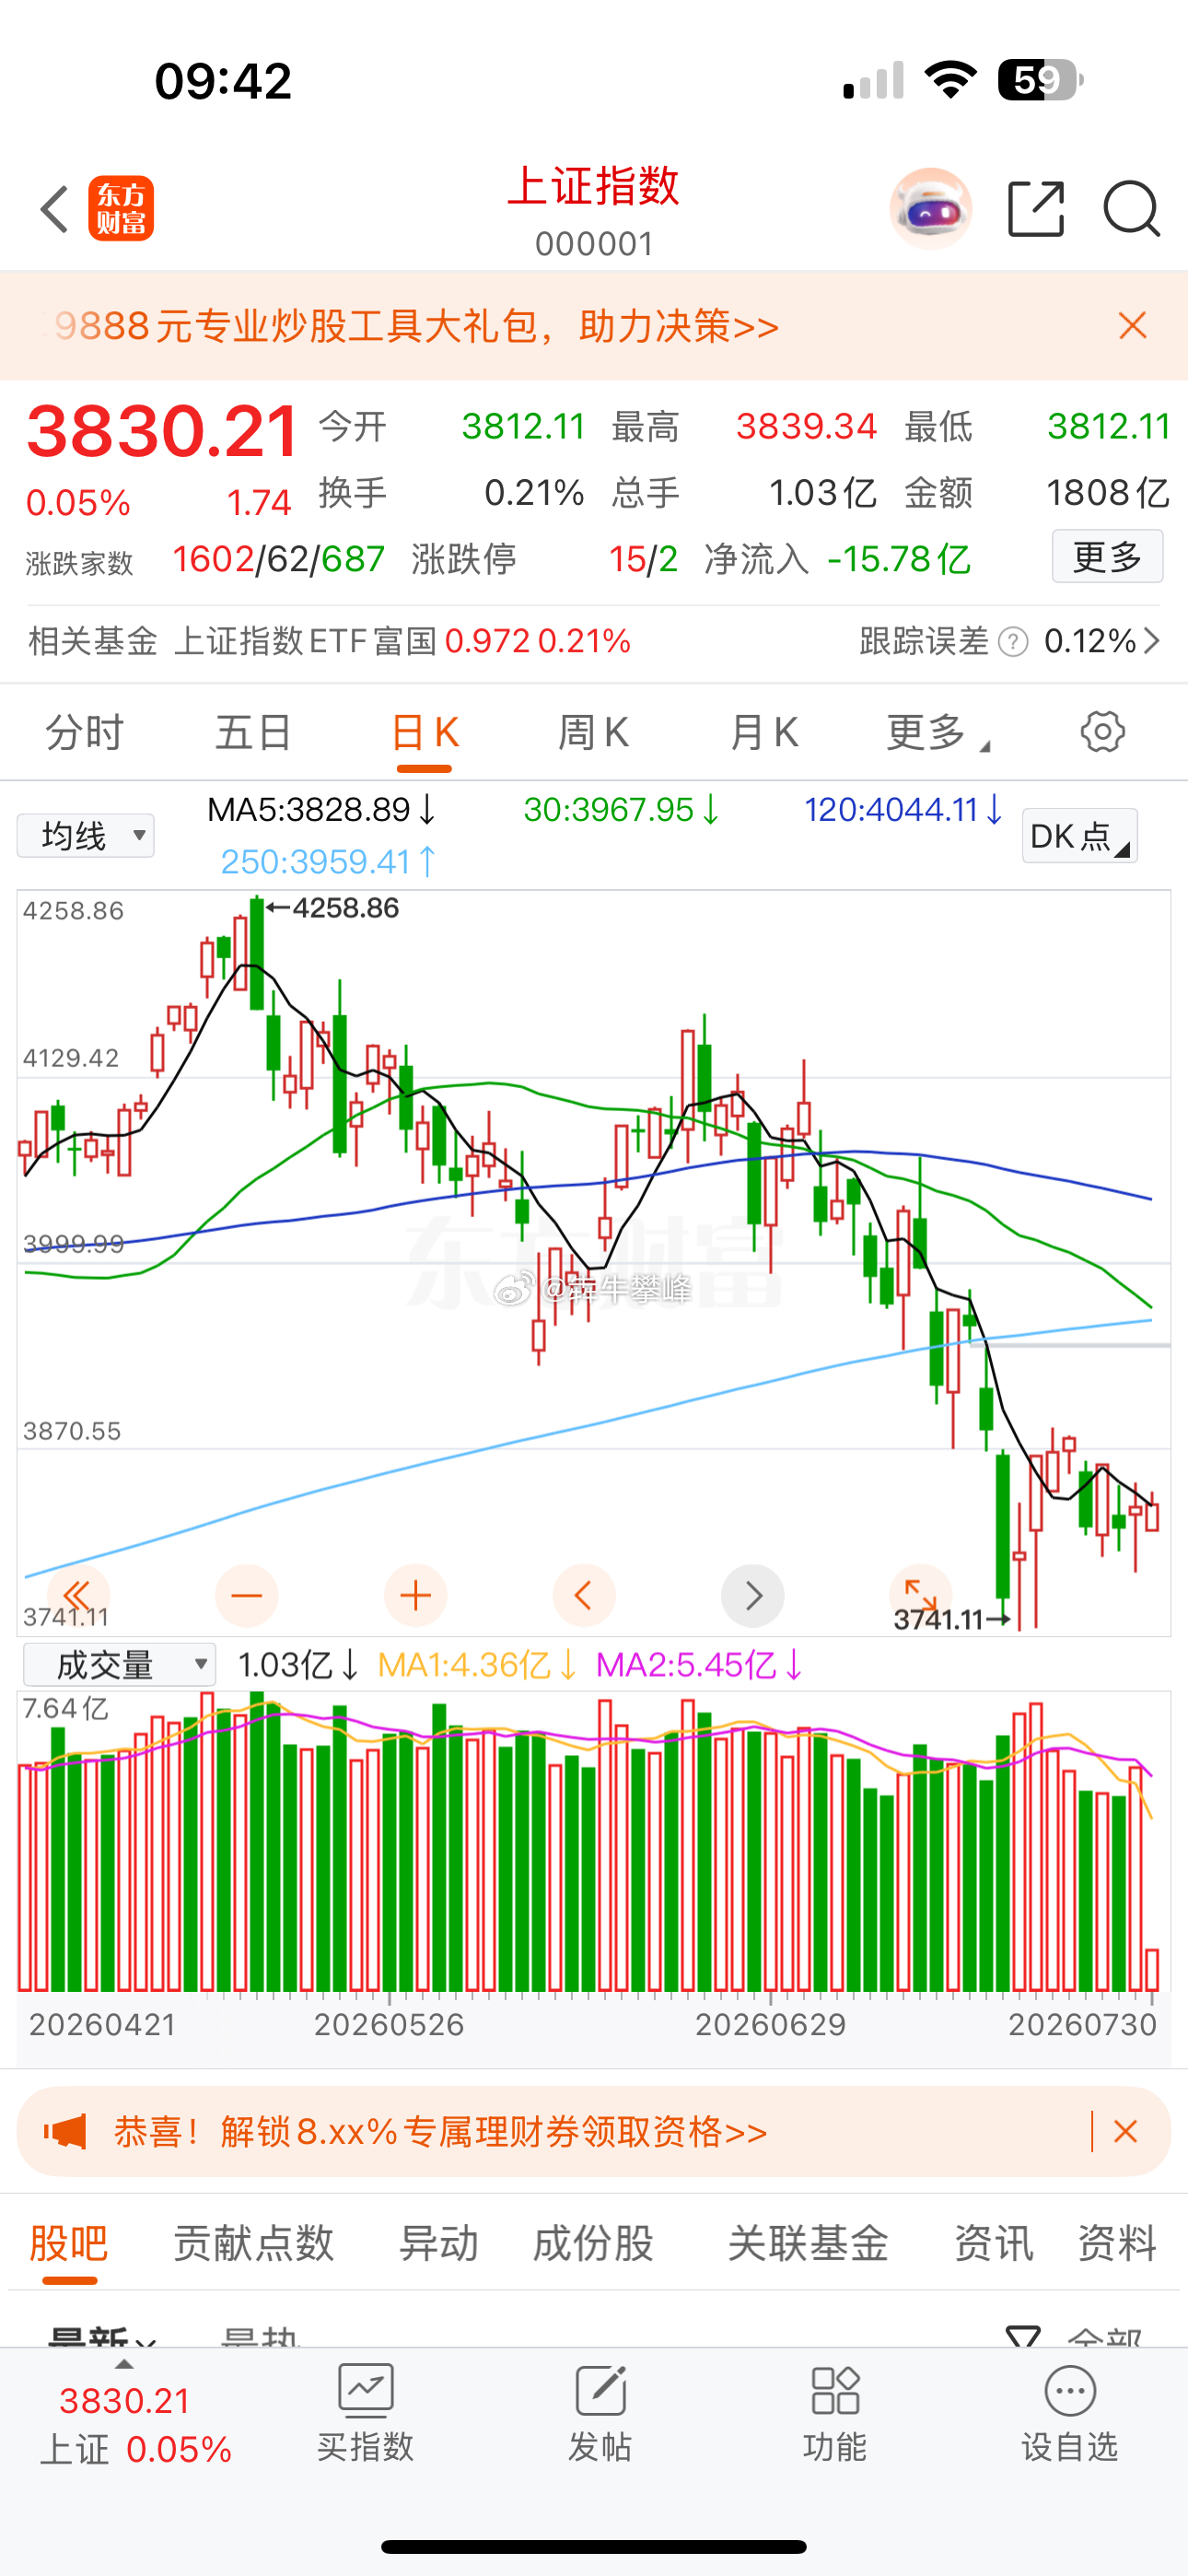Image resolution: width=1188 pixels, height=2576 pixels.
Task: Tap the 更多 stats button
Action: (1107, 556)
